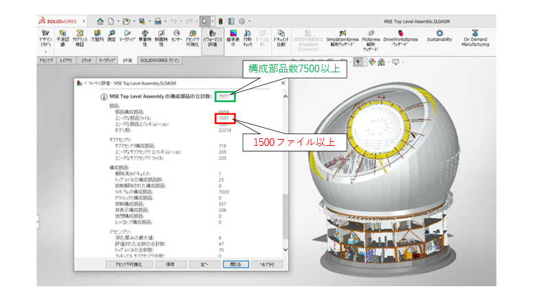Open dropdown arrow beside Save icon
The image size is (533, 300).
tap(149, 21)
